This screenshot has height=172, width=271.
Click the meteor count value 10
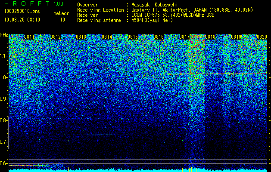[62, 20]
